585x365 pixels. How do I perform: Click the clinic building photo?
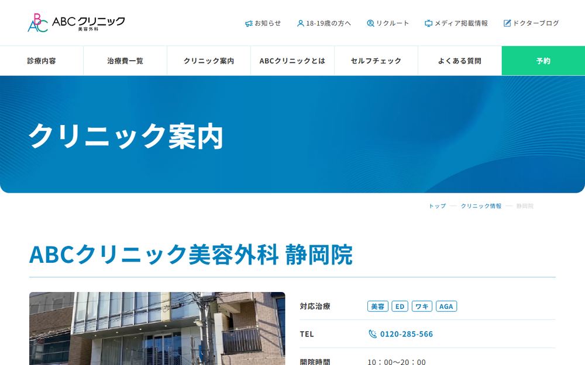[x=157, y=328]
